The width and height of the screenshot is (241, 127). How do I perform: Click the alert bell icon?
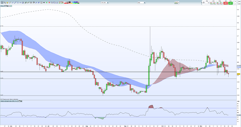pos(7,2)
